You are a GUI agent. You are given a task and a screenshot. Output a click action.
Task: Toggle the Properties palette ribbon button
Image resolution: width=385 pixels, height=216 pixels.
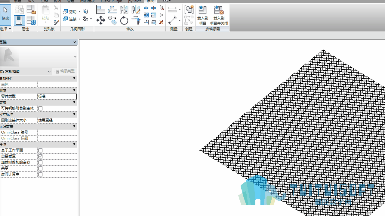pyautogui.click(x=19, y=20)
